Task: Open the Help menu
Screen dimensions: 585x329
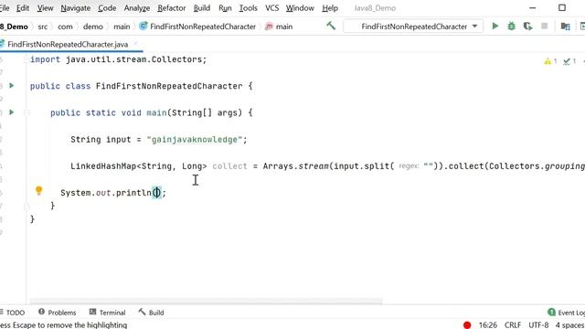Action: tap(330, 8)
